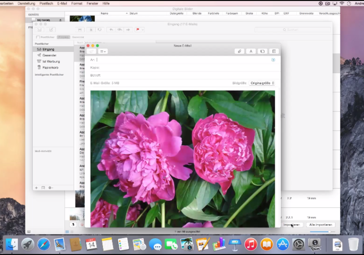Viewport: 364px width, 255px height.
Task: Open Wi-Fi status menu in the menu bar
Action: click(x=342, y=4)
